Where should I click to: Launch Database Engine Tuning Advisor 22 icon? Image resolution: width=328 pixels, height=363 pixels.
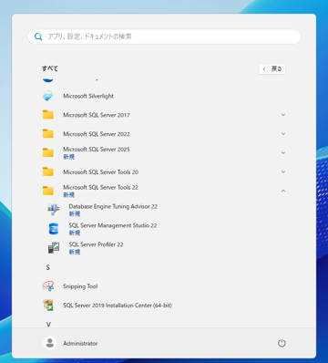[54, 210]
